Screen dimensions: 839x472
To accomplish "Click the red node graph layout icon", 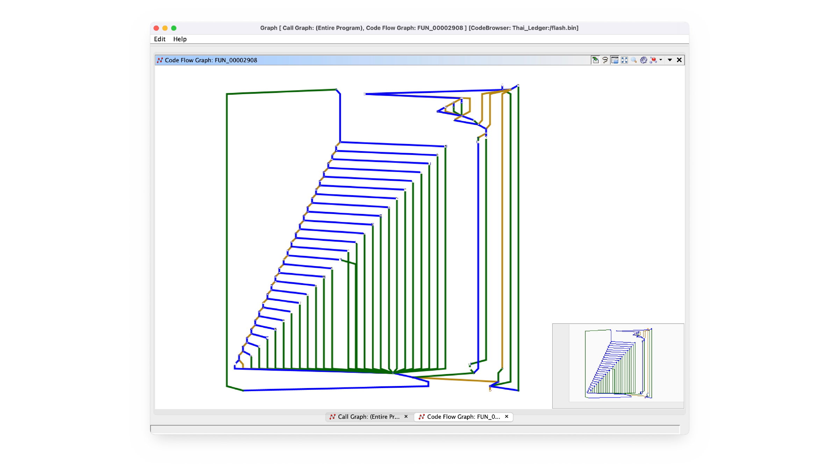I will click(x=653, y=60).
